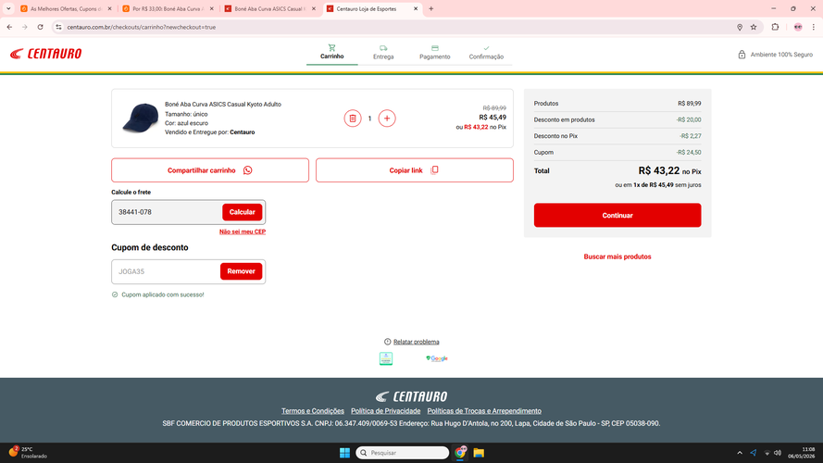Screen dimensions: 823x463
Task: Remove the JOGA35 coupon
Action: (x=241, y=271)
